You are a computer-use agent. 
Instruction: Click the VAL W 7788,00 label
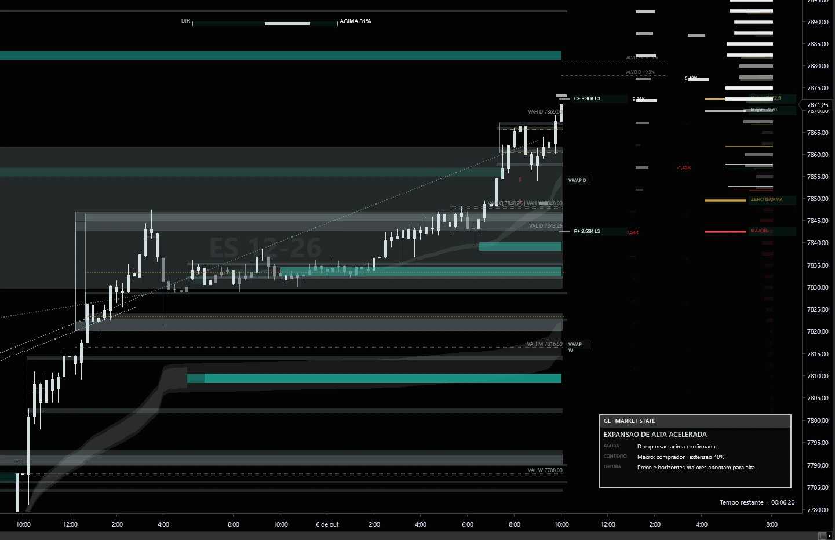(x=545, y=470)
